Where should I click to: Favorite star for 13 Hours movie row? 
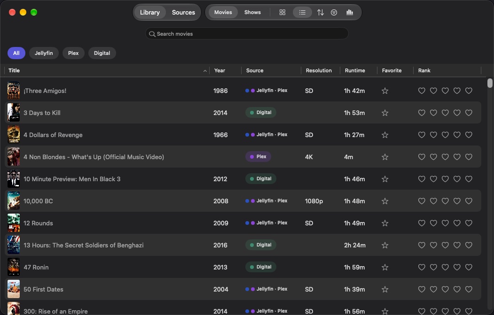(385, 245)
